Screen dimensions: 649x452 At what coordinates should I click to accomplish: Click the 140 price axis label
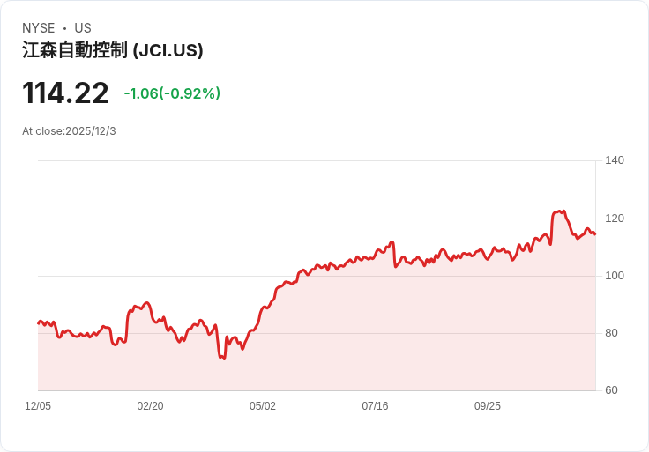[615, 160]
